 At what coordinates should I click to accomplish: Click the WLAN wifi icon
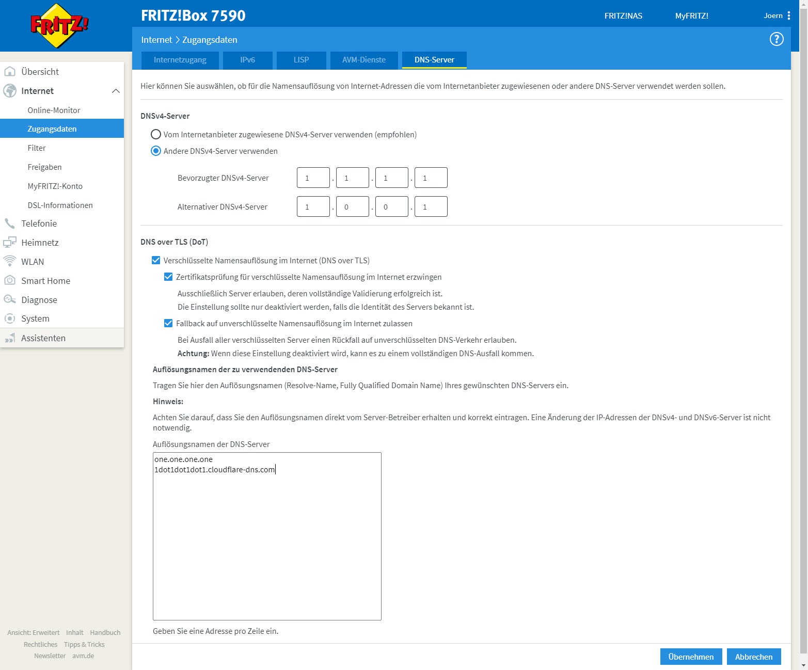tap(10, 262)
